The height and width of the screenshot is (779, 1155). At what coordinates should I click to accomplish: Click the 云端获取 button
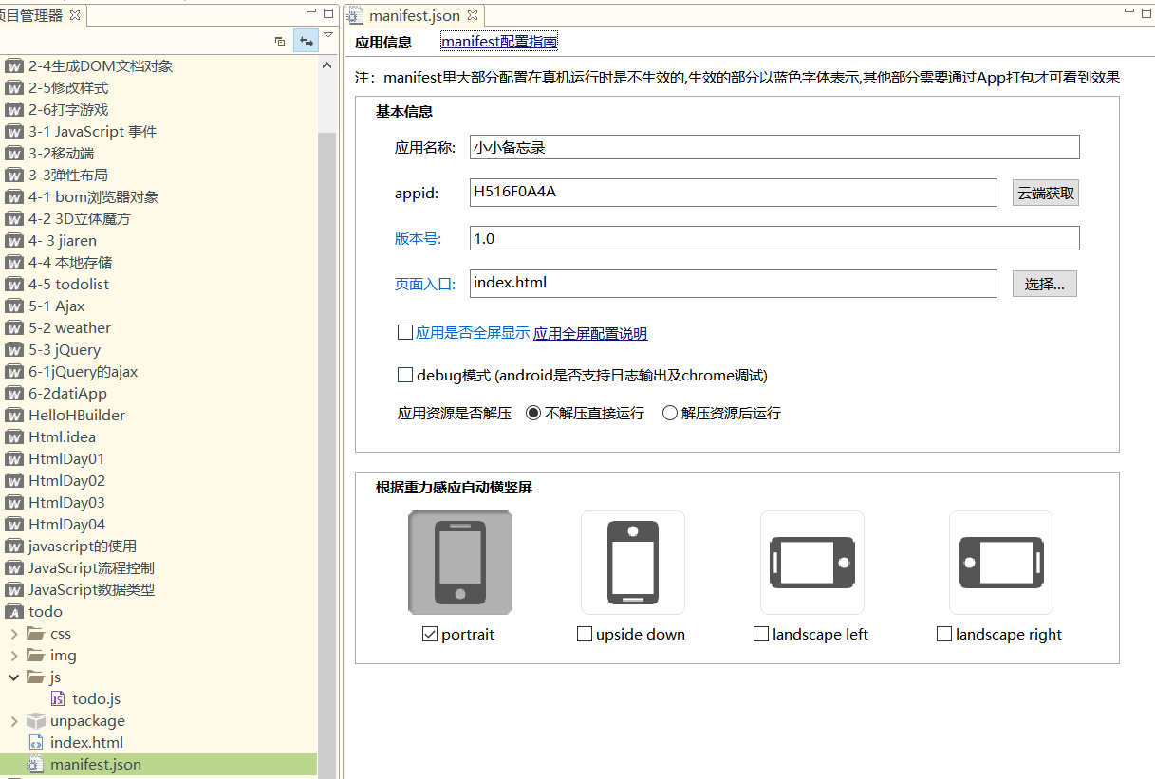pyautogui.click(x=1044, y=192)
